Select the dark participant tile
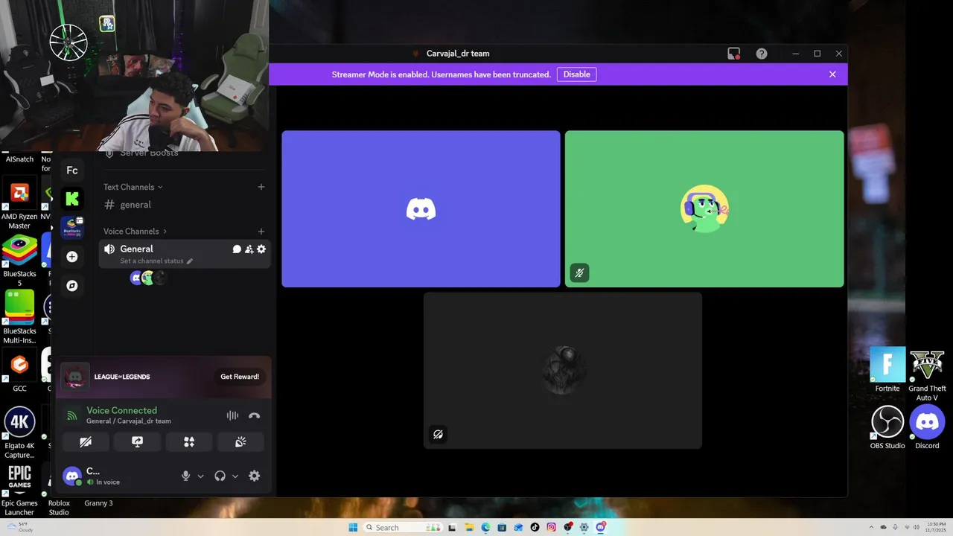 tap(563, 370)
